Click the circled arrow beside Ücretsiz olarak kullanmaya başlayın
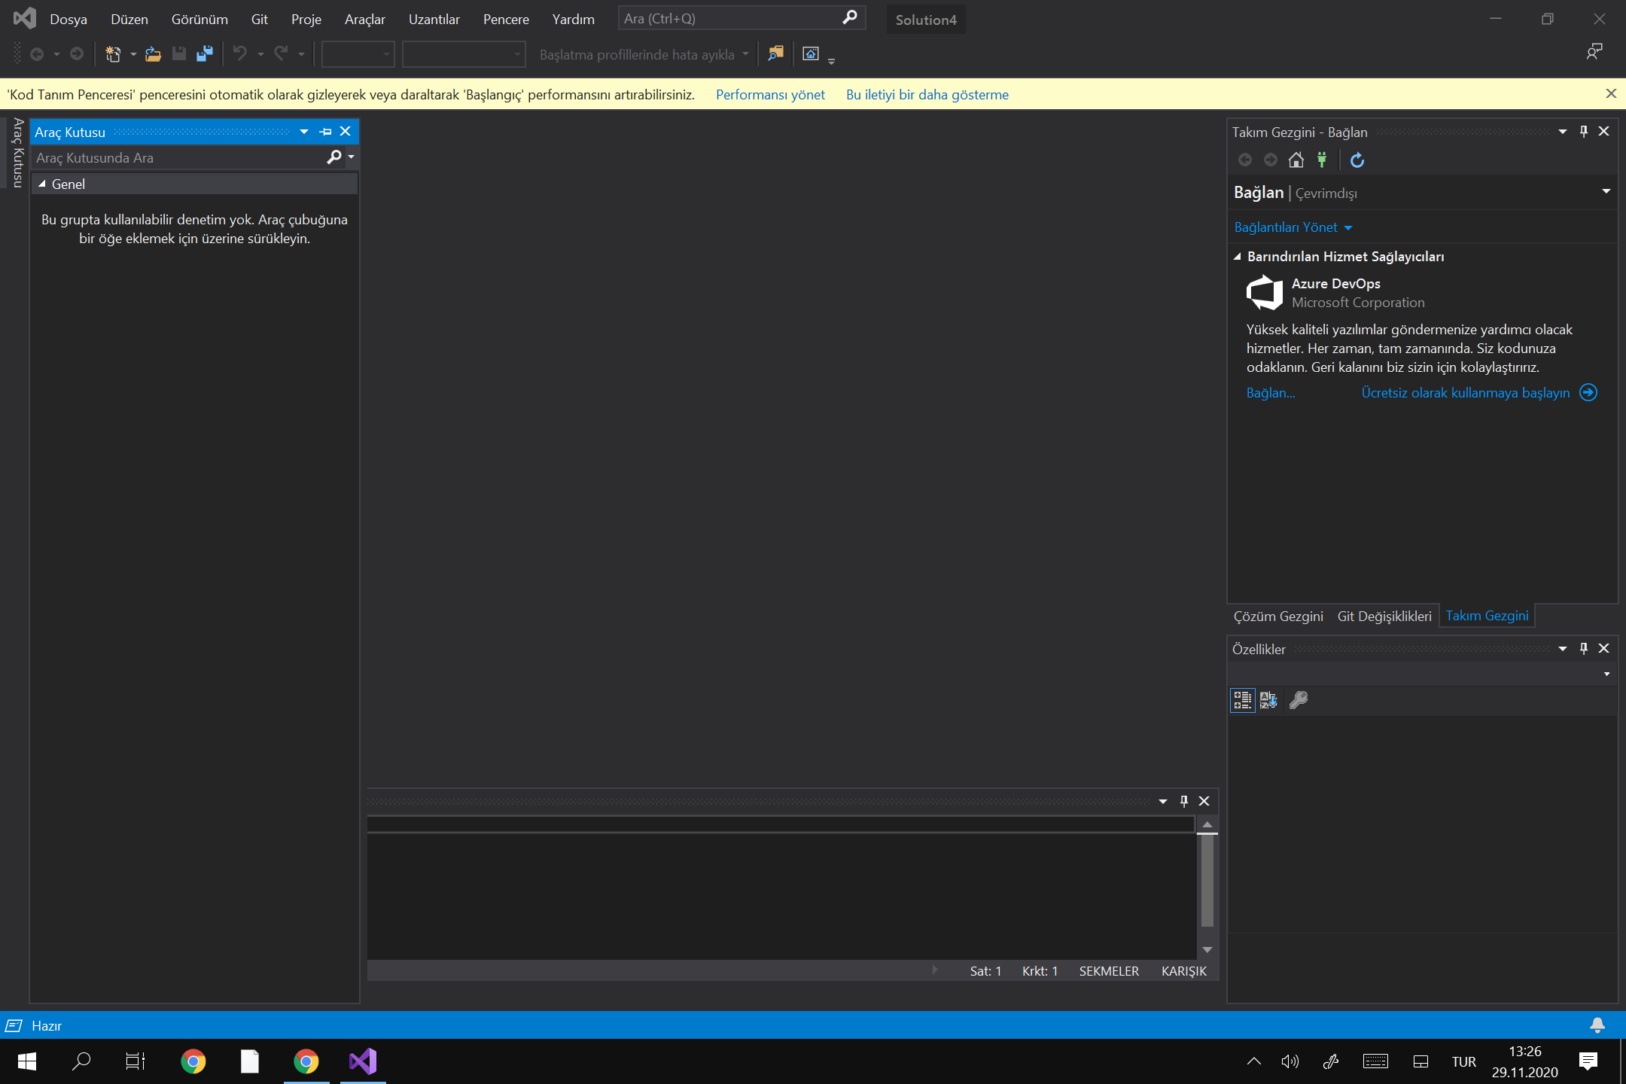 pos(1588,392)
